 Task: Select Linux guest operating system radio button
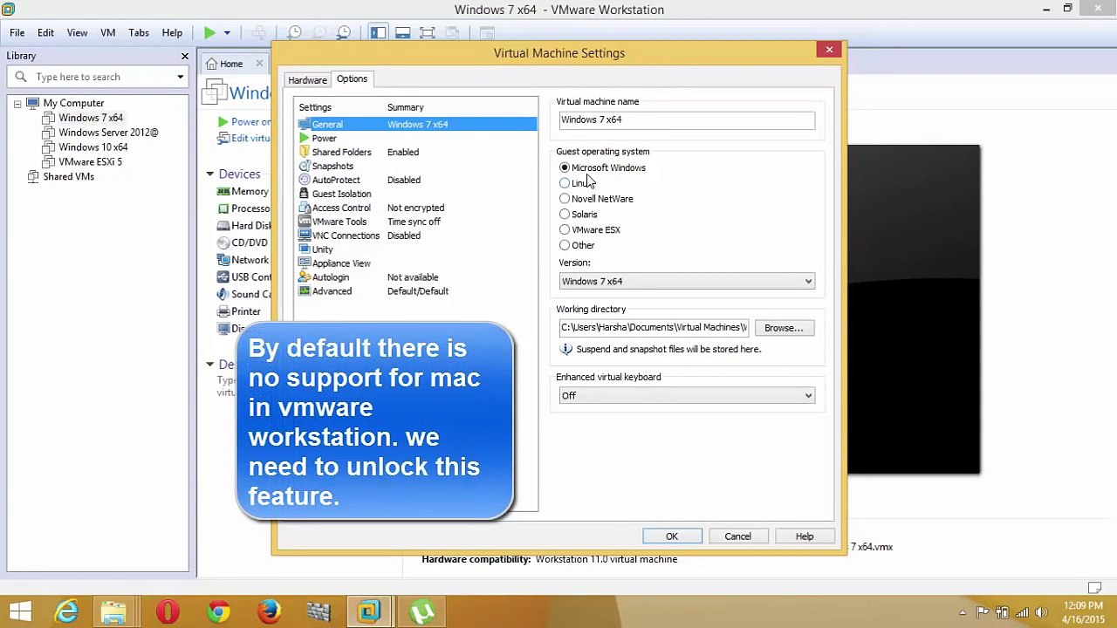565,183
